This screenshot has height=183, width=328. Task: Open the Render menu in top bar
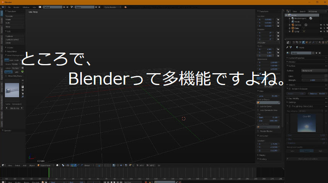click(x=16, y=7)
